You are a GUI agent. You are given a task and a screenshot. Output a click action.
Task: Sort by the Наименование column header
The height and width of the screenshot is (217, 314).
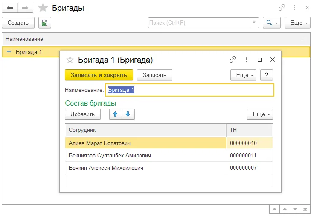(x=24, y=39)
